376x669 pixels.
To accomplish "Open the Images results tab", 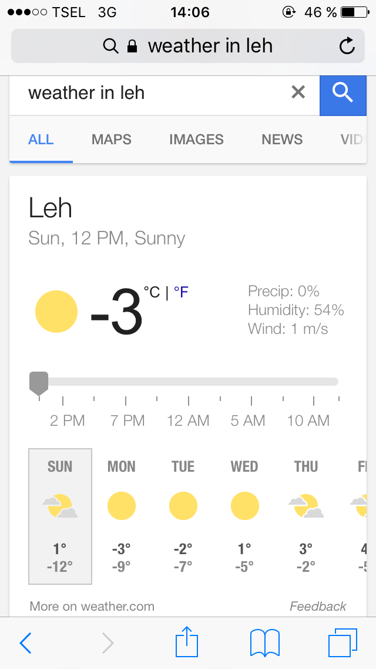I will tap(196, 140).
